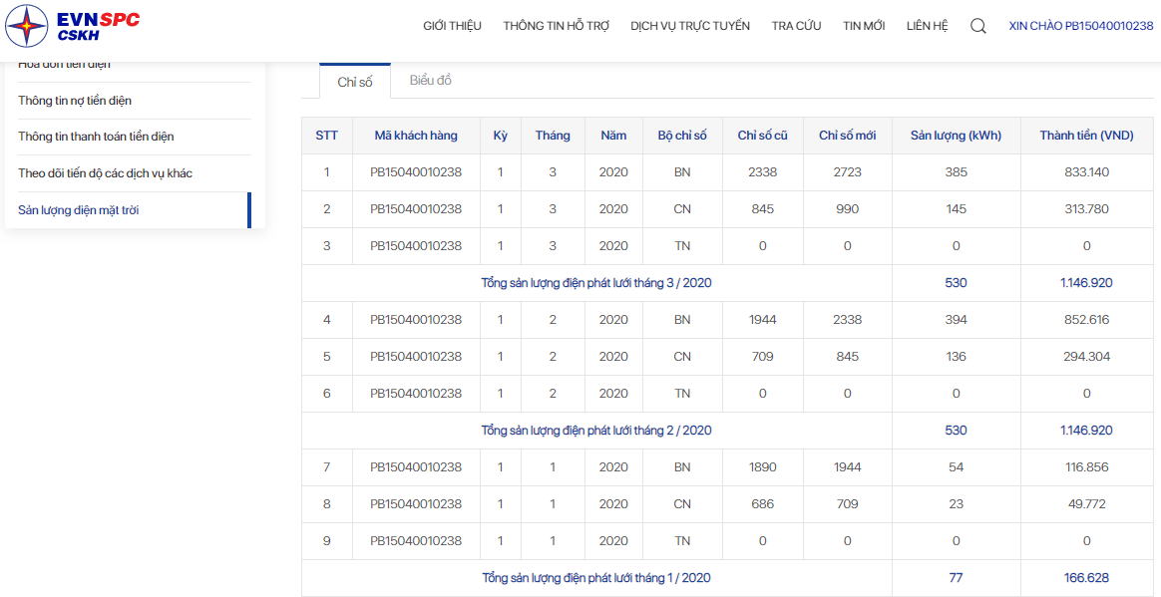Image resolution: width=1161 pixels, height=597 pixels.
Task: Select the Tra cứu menu item
Action: coord(796,26)
